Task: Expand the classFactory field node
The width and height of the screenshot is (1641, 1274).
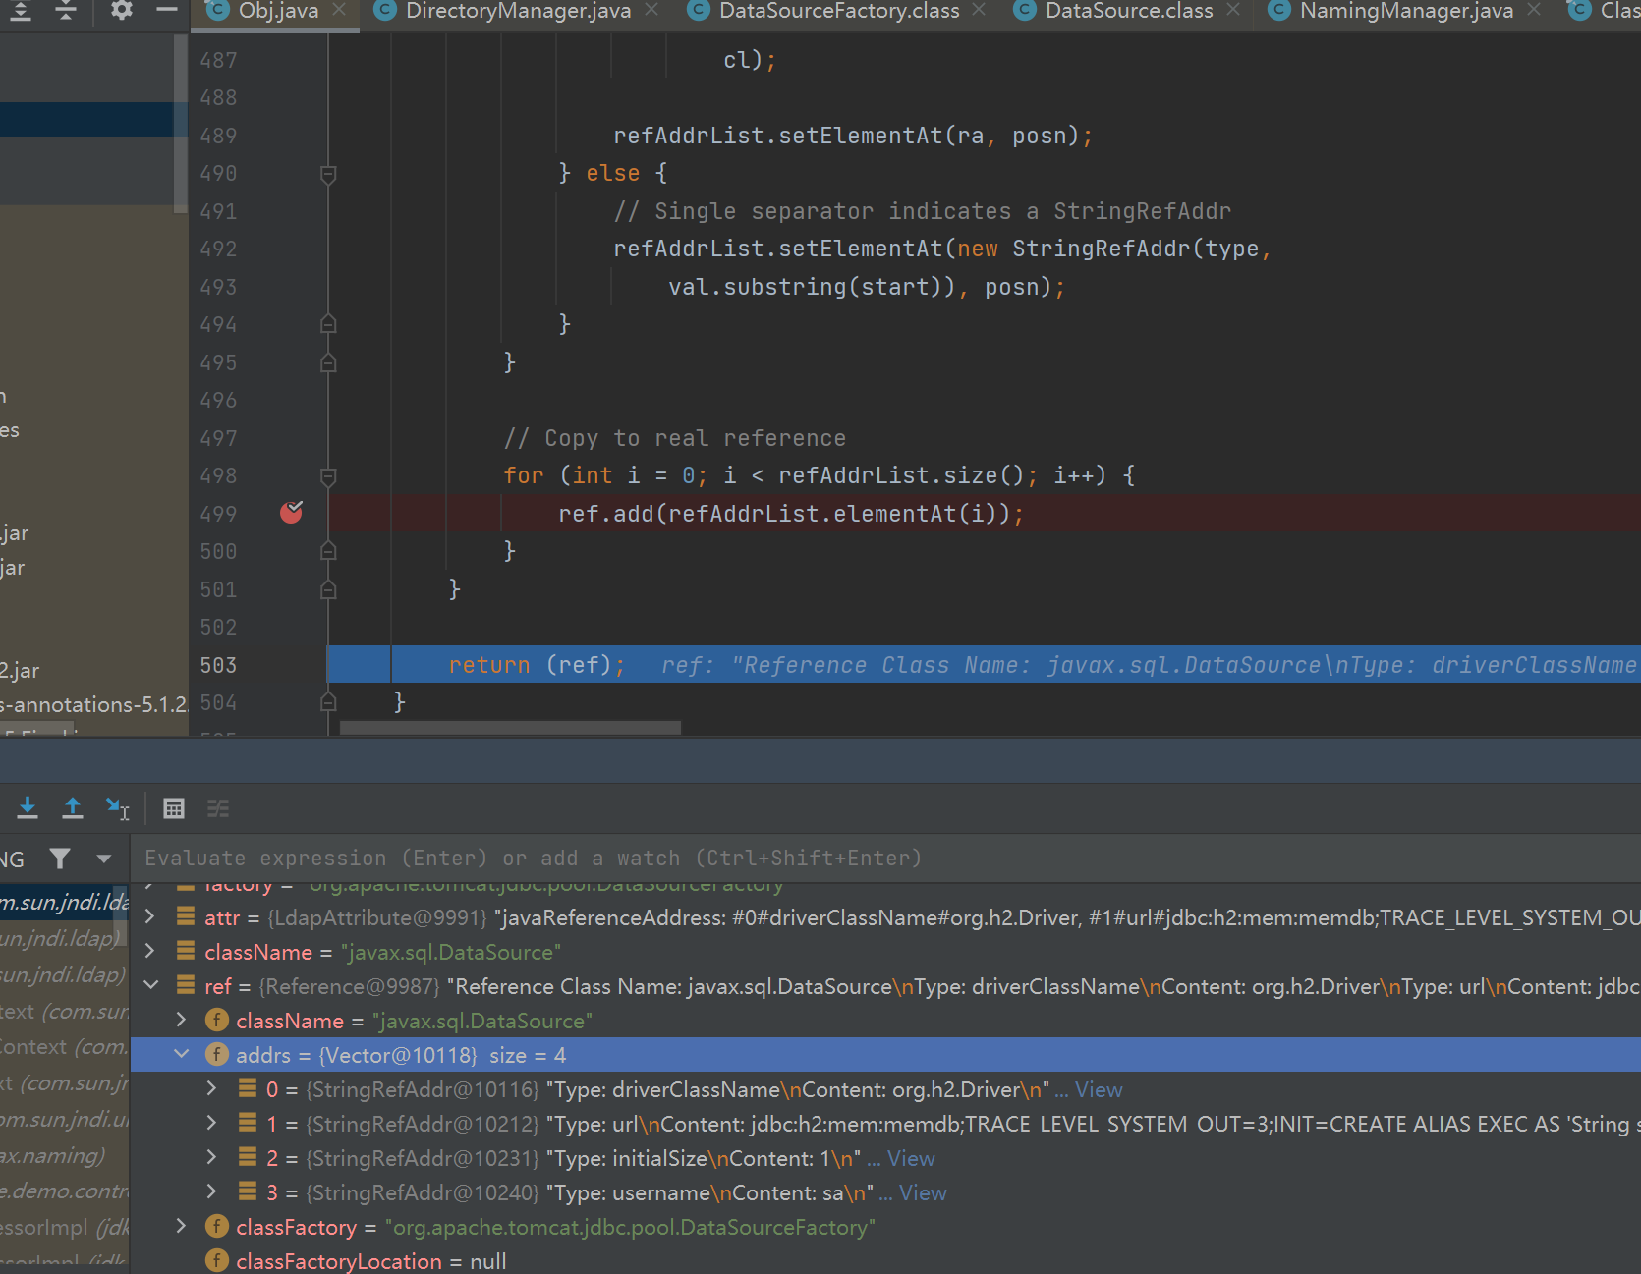Action: [182, 1227]
